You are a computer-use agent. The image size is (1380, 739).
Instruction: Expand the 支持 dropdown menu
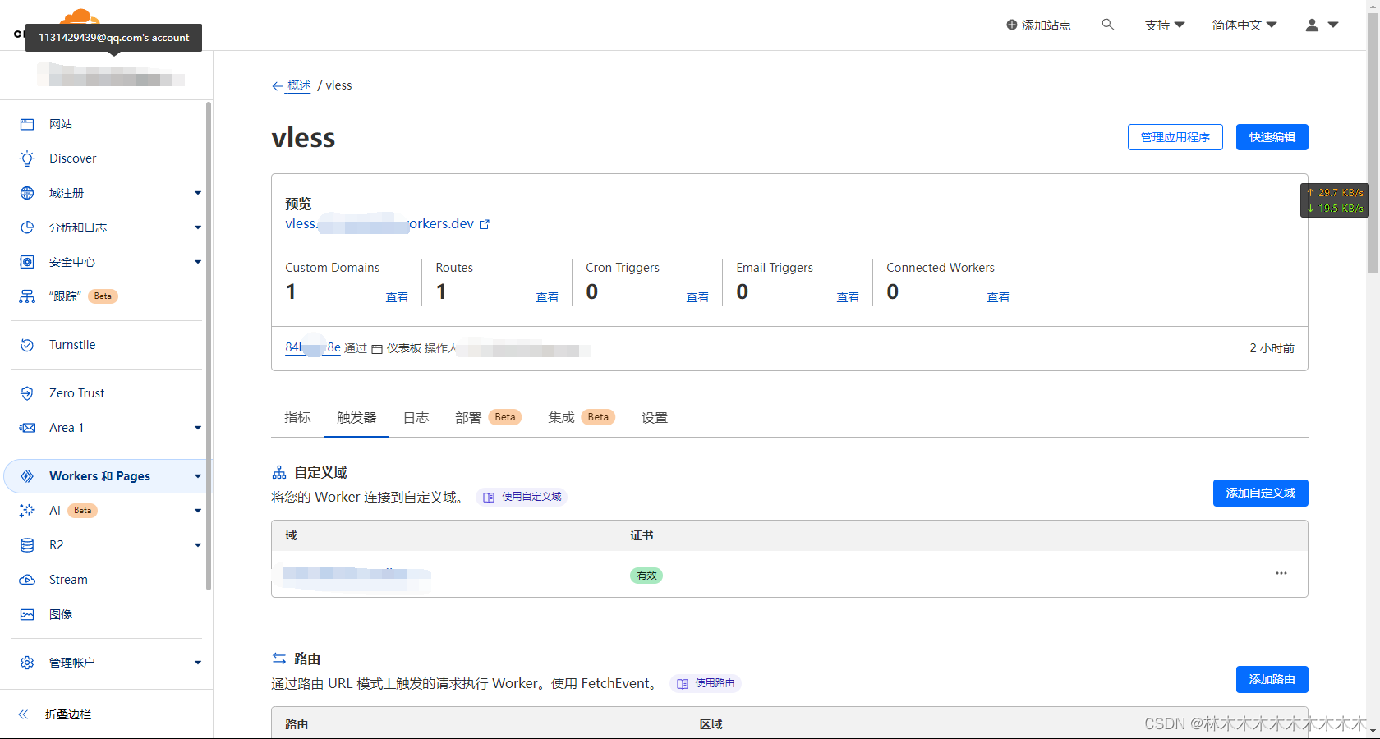[1164, 25]
